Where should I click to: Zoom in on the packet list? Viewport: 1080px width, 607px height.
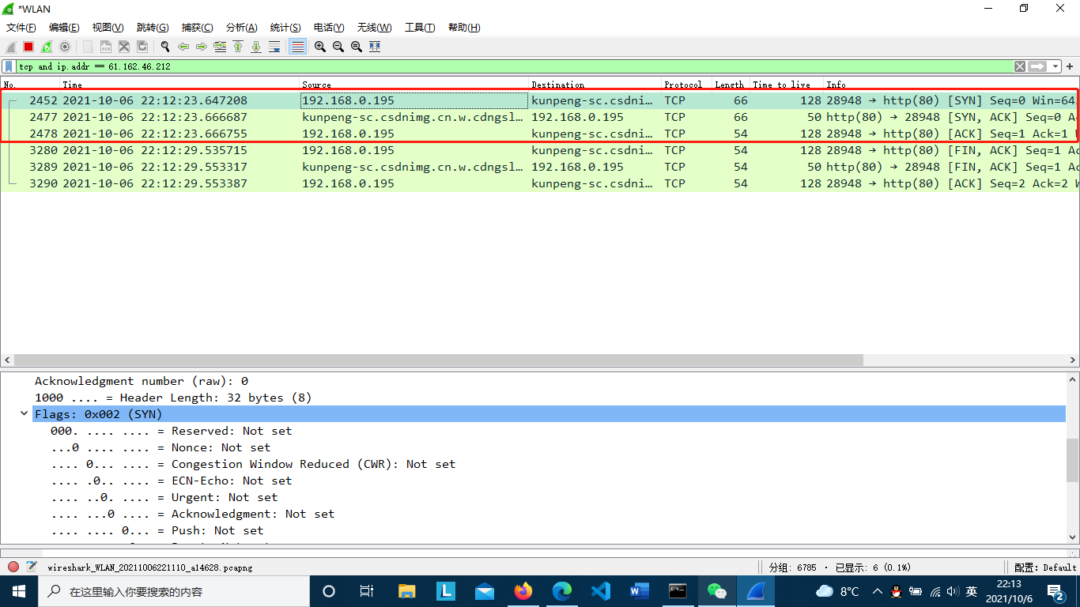(x=319, y=47)
